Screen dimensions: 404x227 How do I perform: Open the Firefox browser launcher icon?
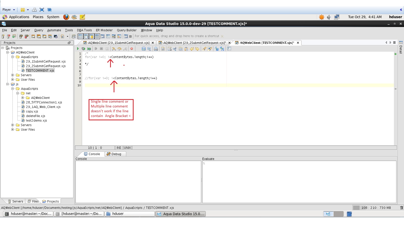pos(66,17)
